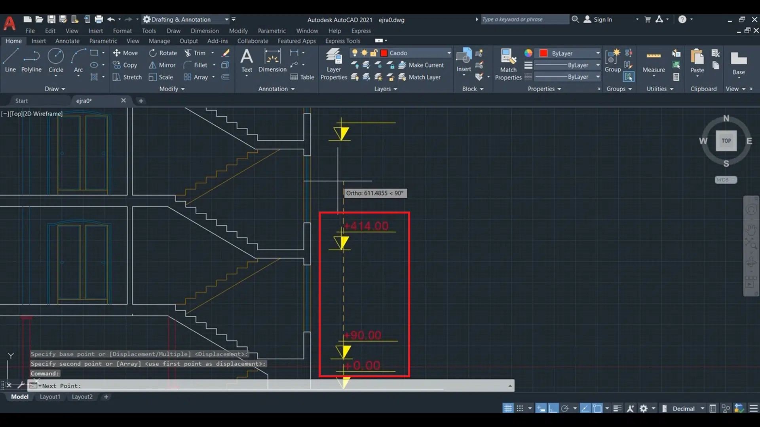Screen dimensions: 760x427
Task: Click the Mirror tool icon
Action: pos(152,65)
